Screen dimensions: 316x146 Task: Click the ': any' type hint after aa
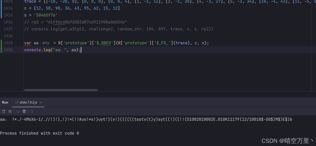click(x=45, y=43)
